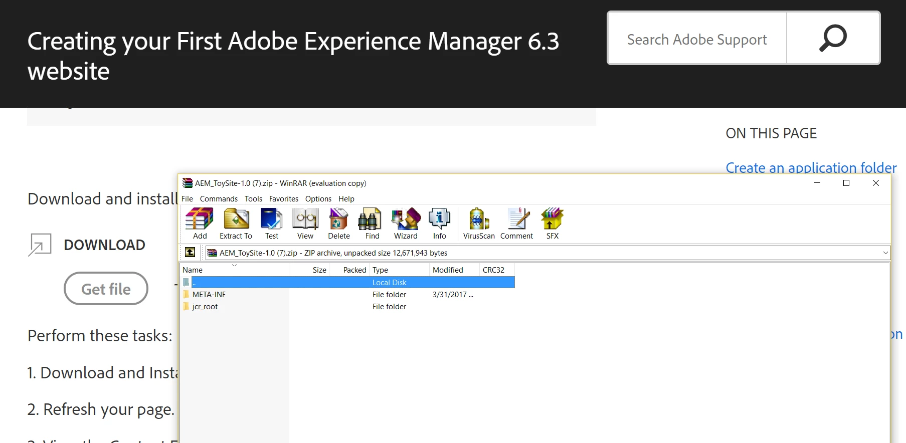Open the View file tool
The height and width of the screenshot is (443, 906).
tap(305, 224)
